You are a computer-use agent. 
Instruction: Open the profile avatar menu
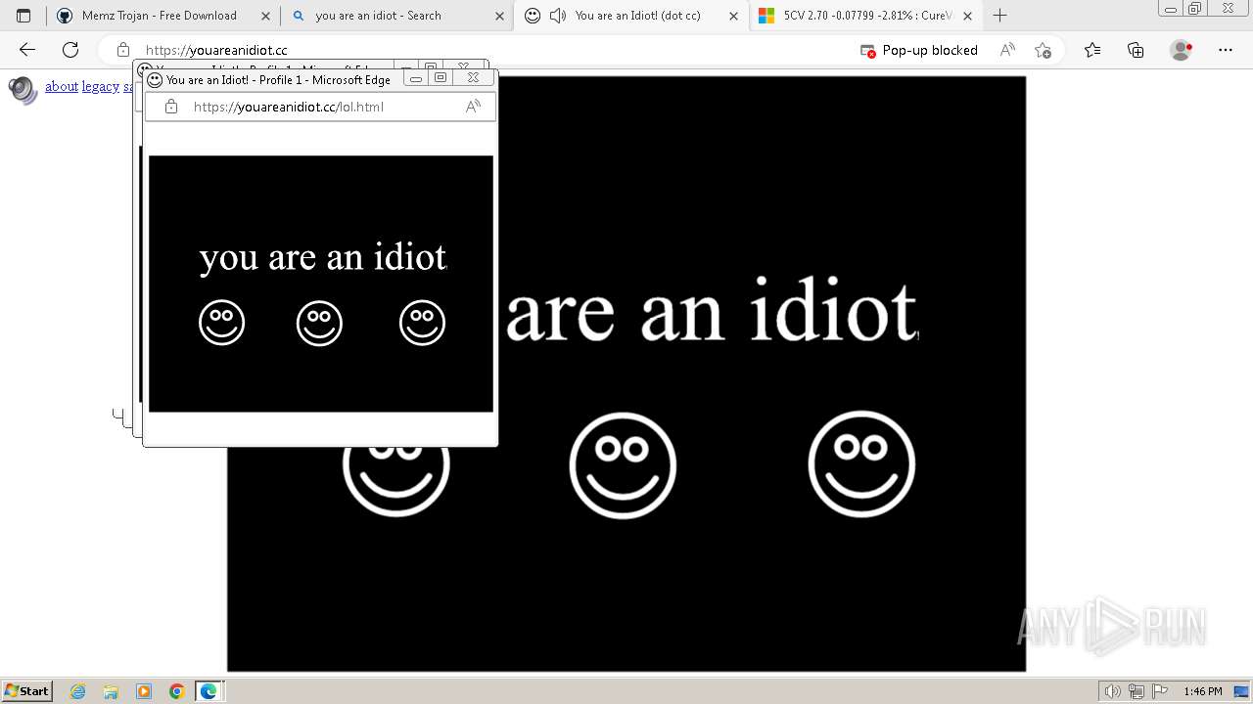point(1182,50)
